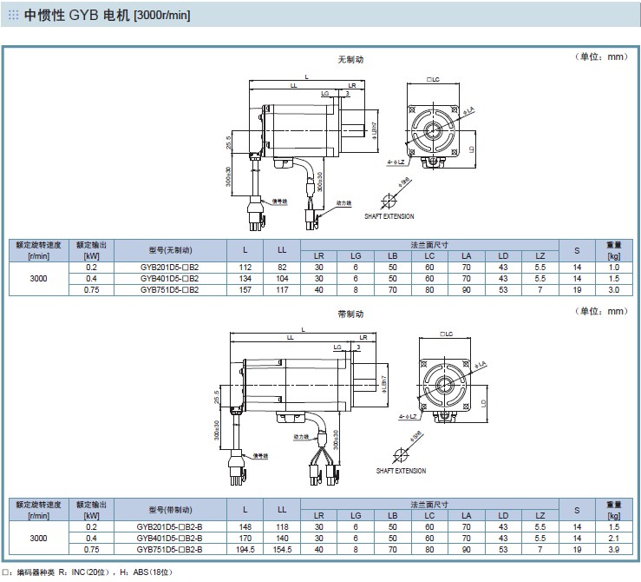Select the GYB201D5-□B2 model cell

(169, 267)
